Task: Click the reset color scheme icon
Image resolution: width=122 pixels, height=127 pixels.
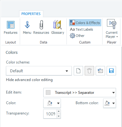Action: [100, 71]
